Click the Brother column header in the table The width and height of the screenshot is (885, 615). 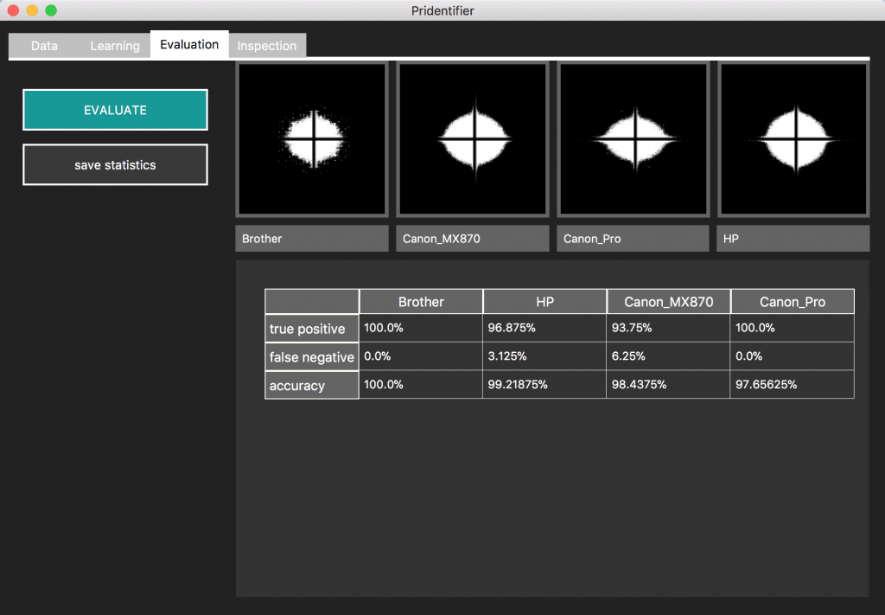tap(421, 302)
